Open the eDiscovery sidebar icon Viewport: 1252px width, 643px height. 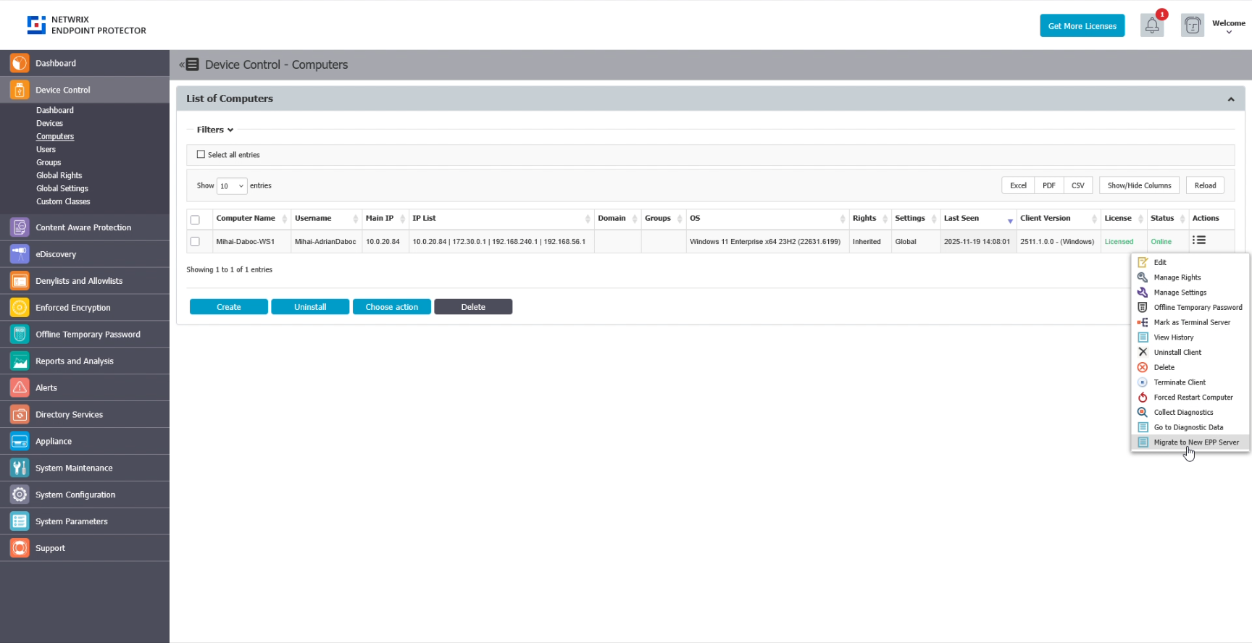tap(20, 254)
